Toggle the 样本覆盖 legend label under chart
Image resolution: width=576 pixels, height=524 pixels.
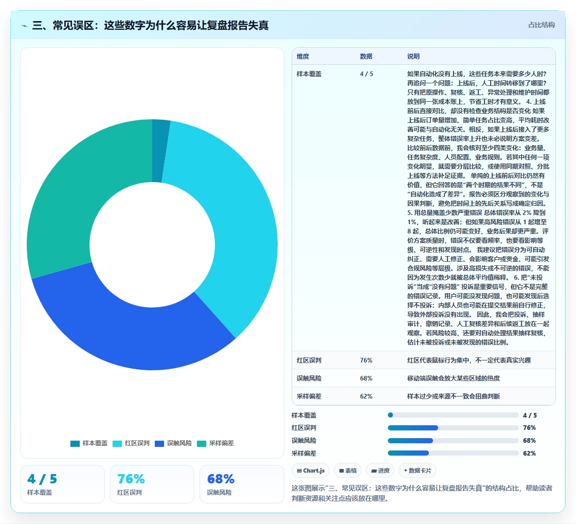95,443
